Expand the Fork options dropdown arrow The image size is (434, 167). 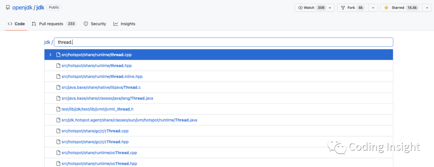373,8
